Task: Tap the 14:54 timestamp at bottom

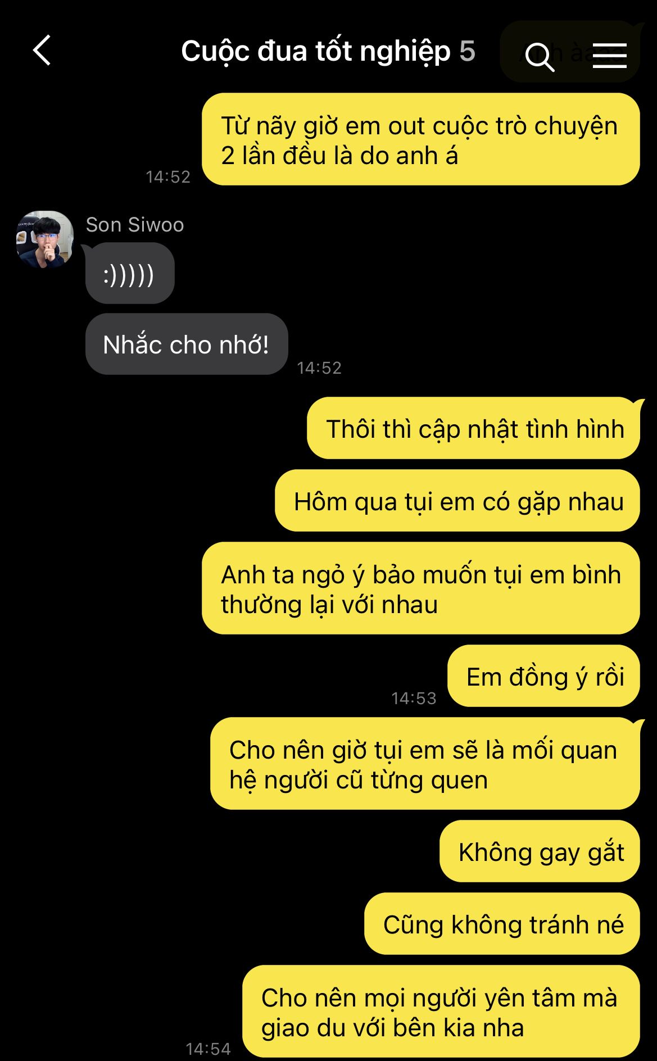Action: point(208,1049)
